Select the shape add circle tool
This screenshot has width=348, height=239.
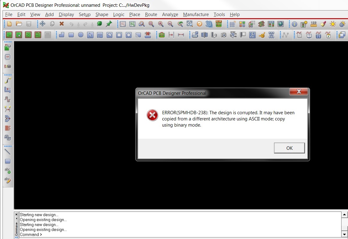pyautogui.click(x=81, y=35)
